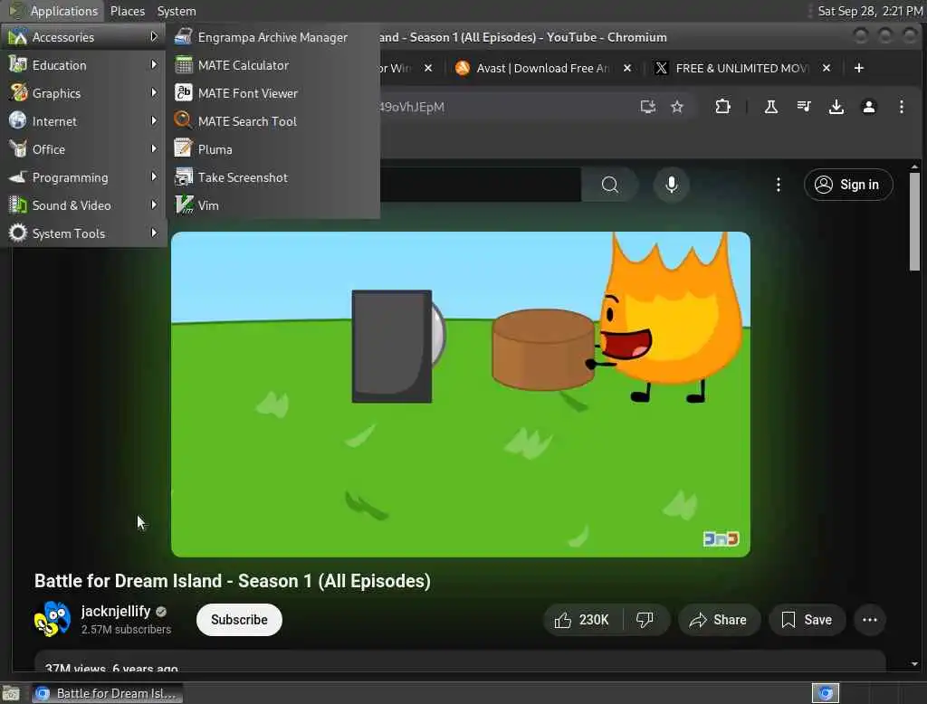
Task: Click the Applications panel menu
Action: point(53,11)
